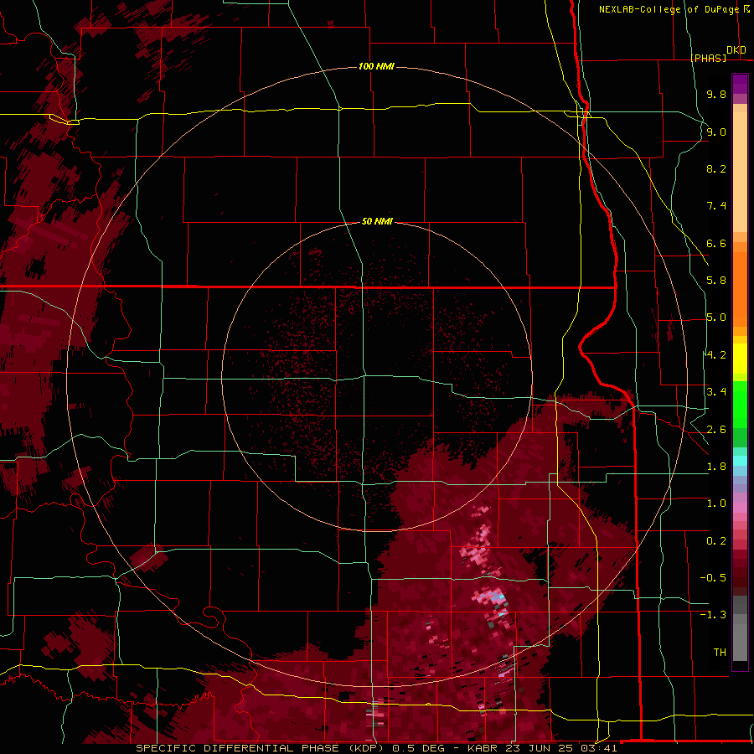Select the yellow band of the color scale
Image resolution: width=754 pixels, height=754 pixels.
click(x=740, y=359)
